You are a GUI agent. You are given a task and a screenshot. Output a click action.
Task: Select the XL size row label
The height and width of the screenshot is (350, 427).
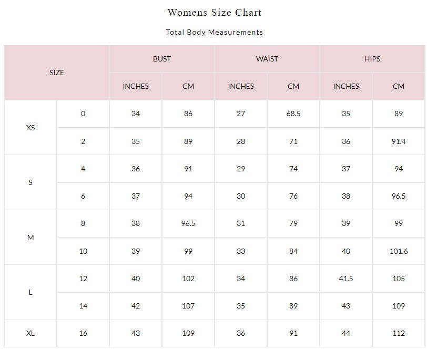[30, 333]
